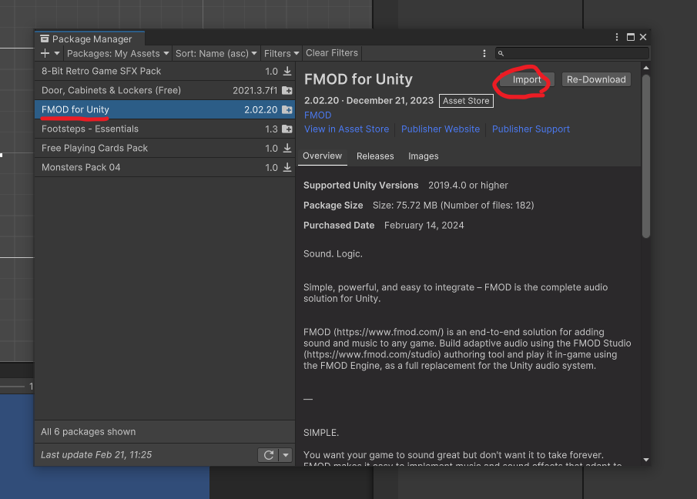Switch to the Overview tab
The image size is (697, 499).
(322, 156)
